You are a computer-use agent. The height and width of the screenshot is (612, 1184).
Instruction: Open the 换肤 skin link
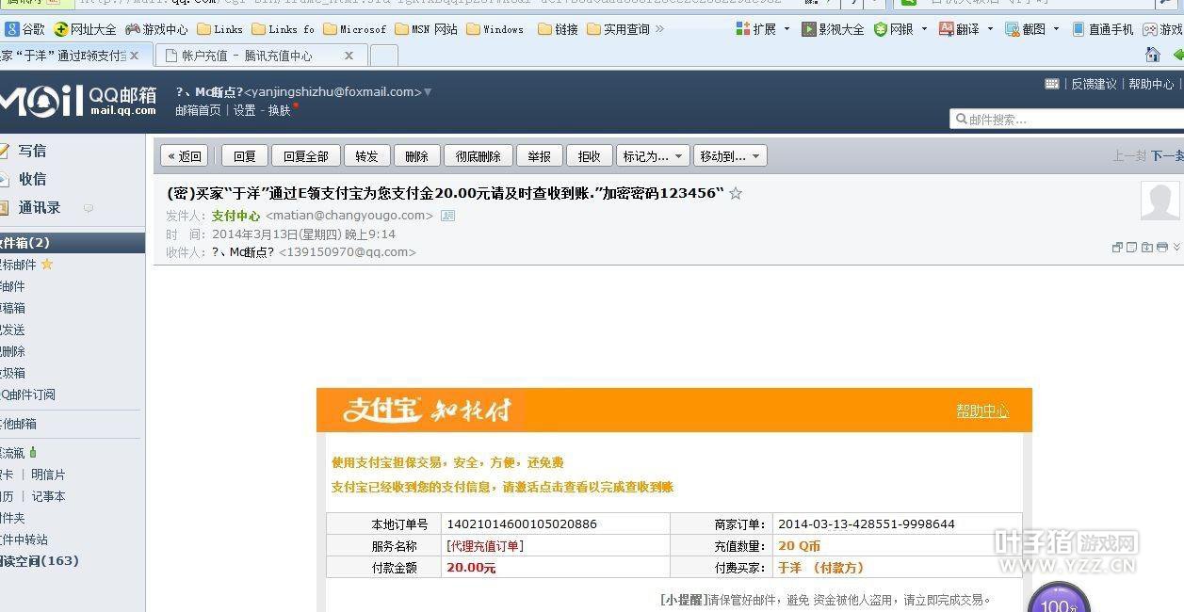[x=280, y=110]
